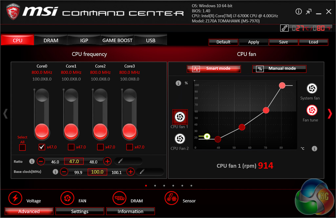Jump to the last page indicator dot
Image resolution: width=336 pixels, height=218 pixels.
[191, 186]
